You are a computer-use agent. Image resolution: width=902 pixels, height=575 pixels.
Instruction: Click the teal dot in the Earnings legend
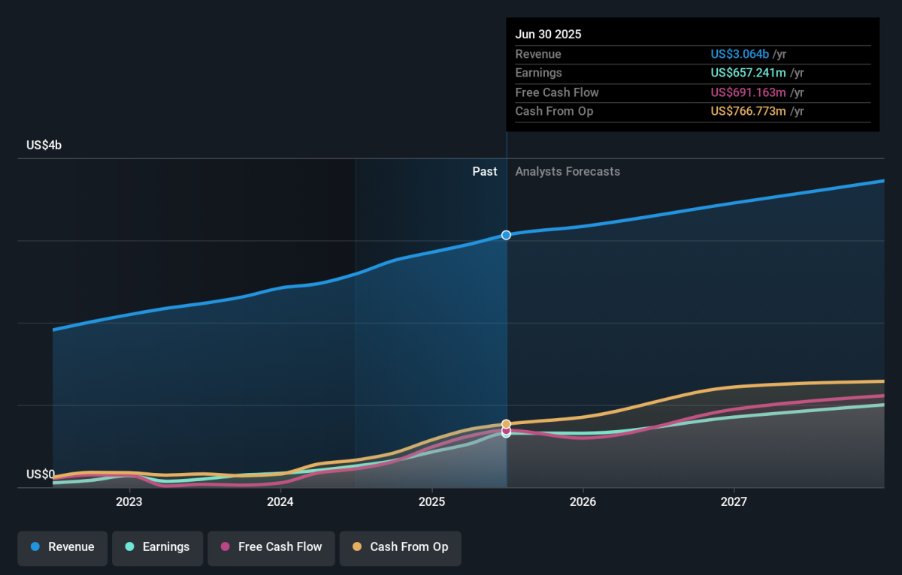(x=129, y=547)
